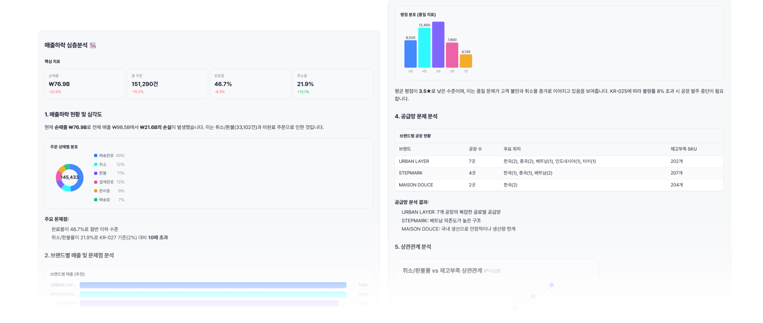Click the 5. 상관관계 분석 heading

(x=413, y=247)
